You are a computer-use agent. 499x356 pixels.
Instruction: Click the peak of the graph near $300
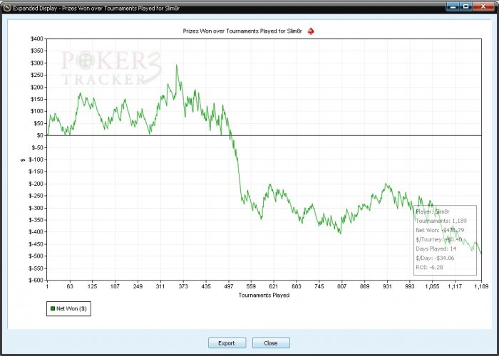(177, 66)
